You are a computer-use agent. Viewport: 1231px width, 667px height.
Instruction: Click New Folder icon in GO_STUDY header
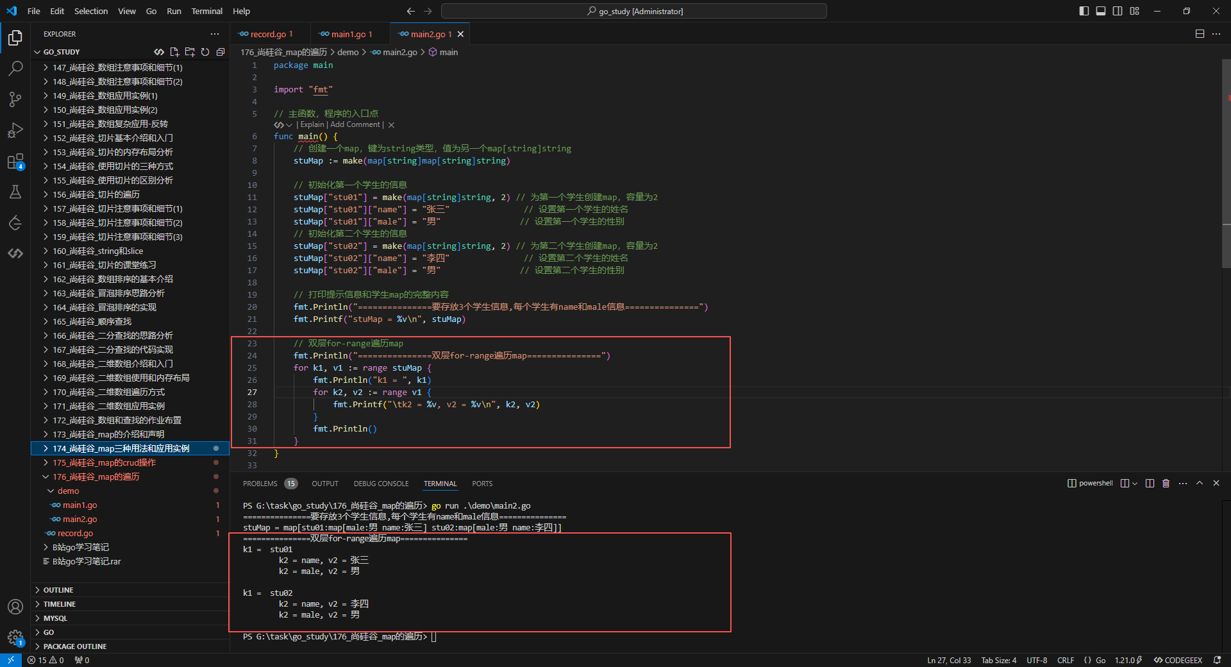pyautogui.click(x=190, y=52)
